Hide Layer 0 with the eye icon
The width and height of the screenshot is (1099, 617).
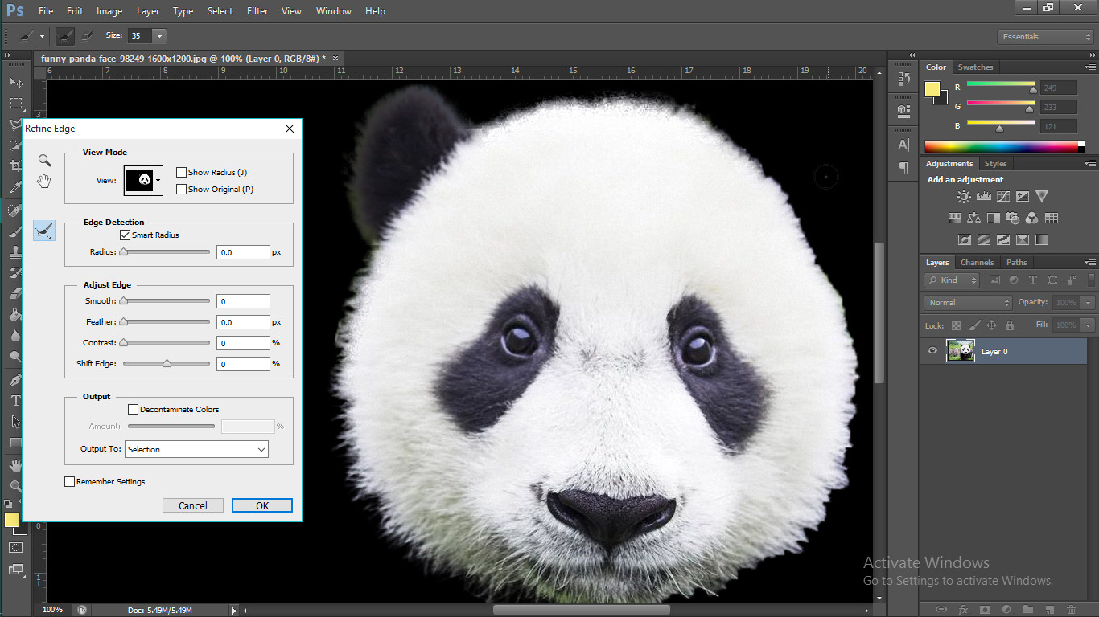pyautogui.click(x=932, y=351)
